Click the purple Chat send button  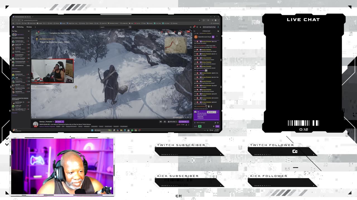(x=217, y=126)
